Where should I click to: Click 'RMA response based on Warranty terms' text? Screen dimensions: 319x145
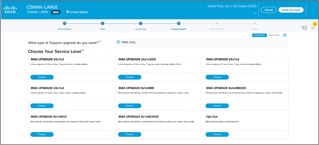[222, 122]
